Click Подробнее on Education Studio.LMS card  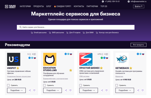53,90
